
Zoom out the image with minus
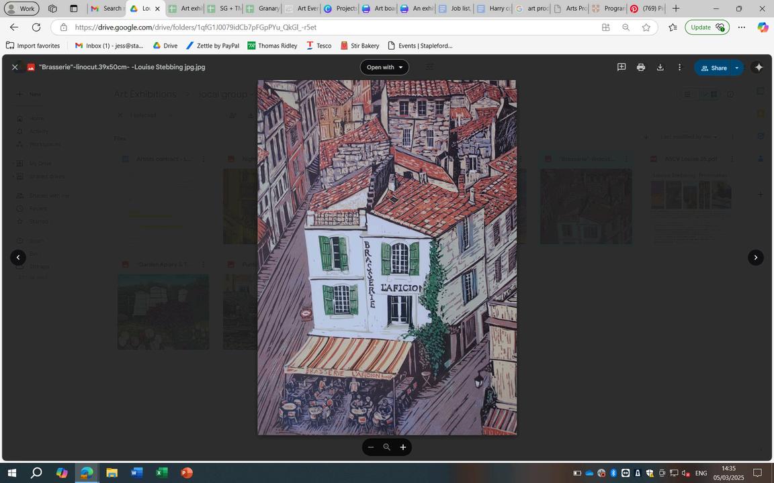[x=371, y=447]
